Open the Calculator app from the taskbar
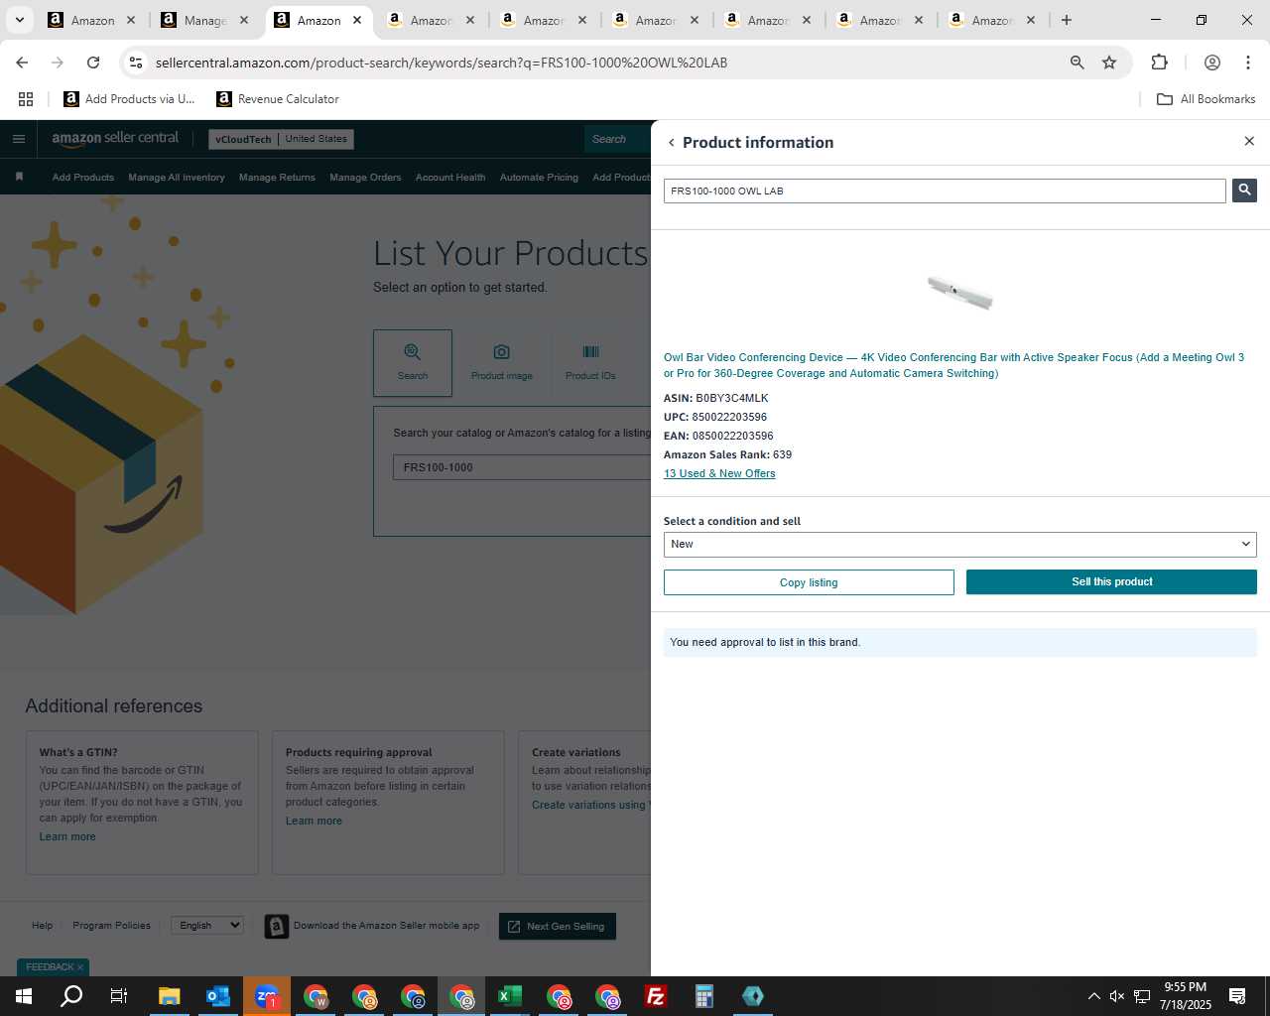 [x=703, y=996]
